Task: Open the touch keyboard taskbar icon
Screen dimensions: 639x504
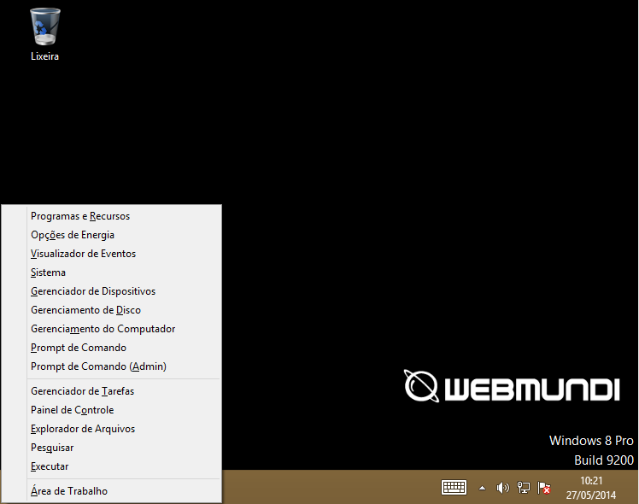Action: (x=454, y=487)
